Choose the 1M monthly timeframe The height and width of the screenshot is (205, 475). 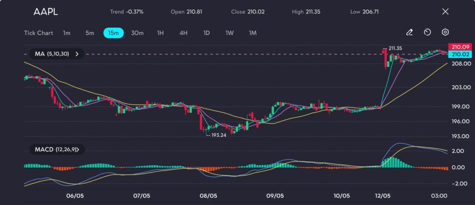point(252,33)
